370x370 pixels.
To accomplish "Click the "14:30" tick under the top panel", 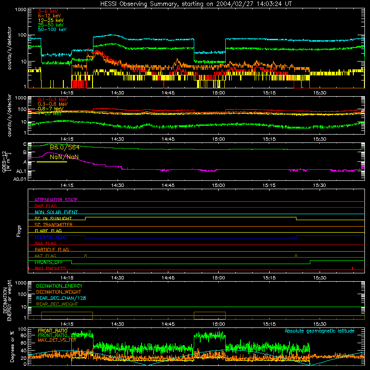I will (x=117, y=93).
